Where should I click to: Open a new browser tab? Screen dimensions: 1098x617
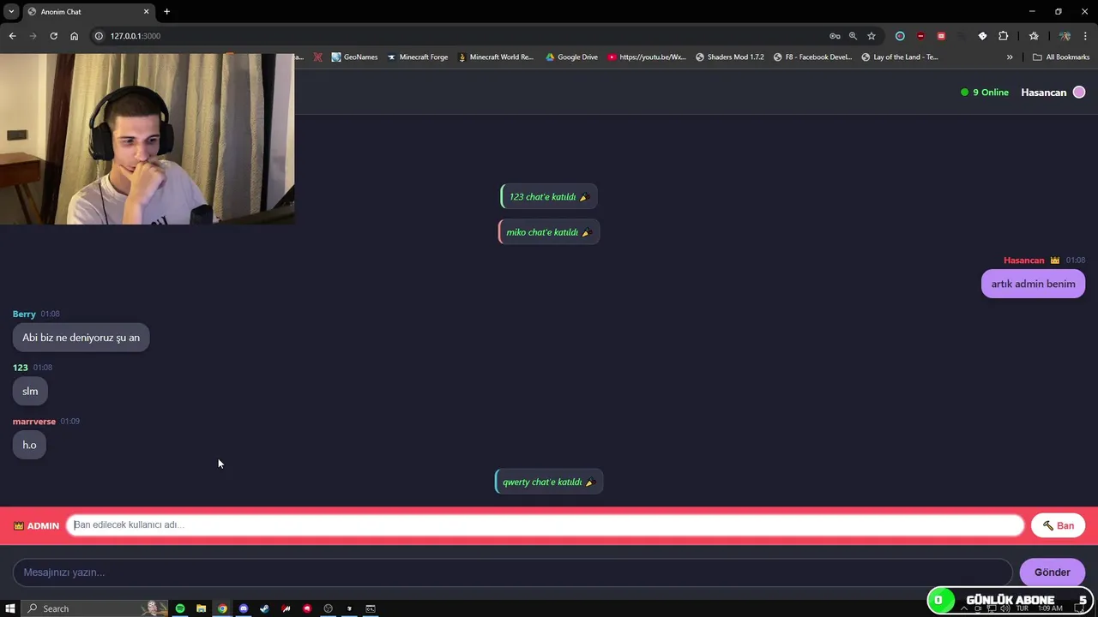point(166,11)
